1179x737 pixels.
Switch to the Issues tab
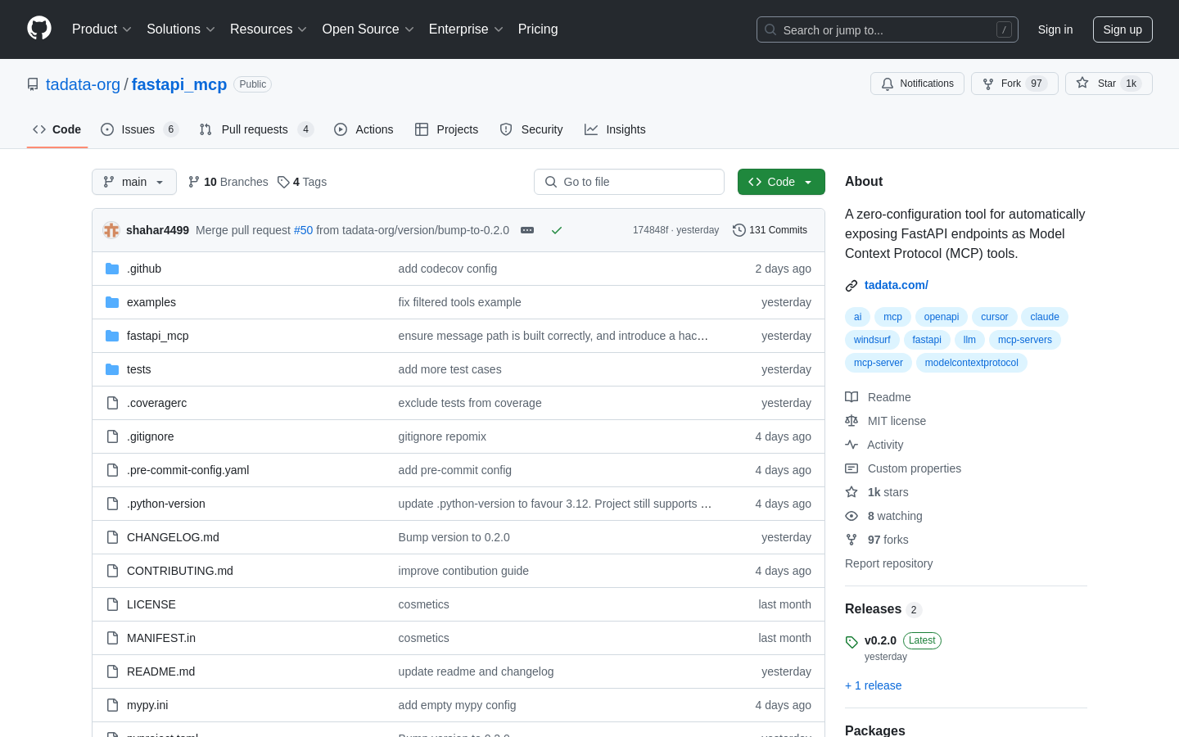click(139, 129)
